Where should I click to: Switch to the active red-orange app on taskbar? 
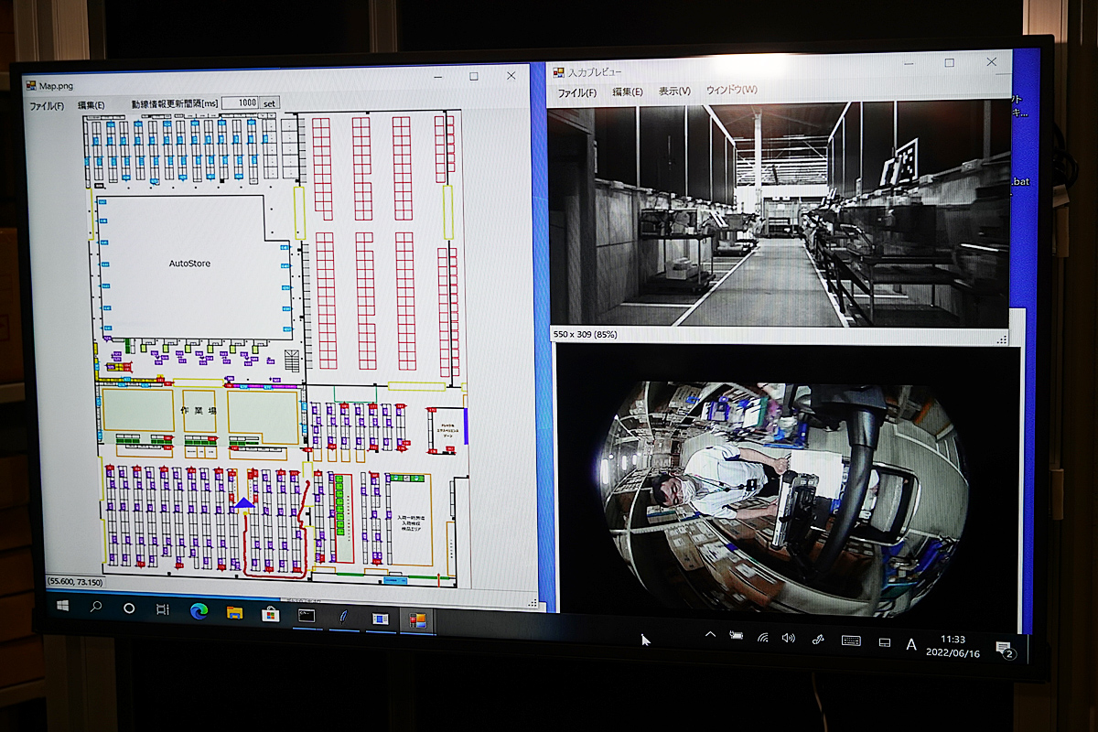coord(418,620)
